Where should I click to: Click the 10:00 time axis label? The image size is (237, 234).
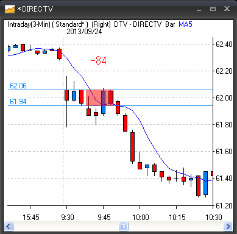[141, 218]
